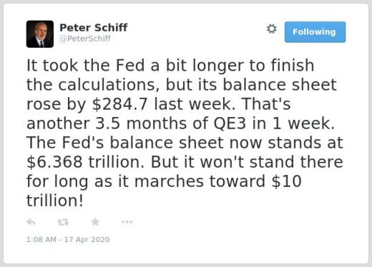This screenshot has width=372, height=267.
Task: Visit the @PeterSchiff handle link
Action: pos(85,39)
